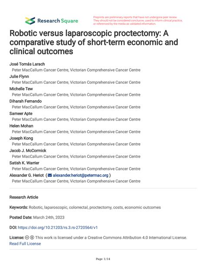Click the Page 1/14 footer indicator
This screenshot has width=206, height=266.
click(x=103, y=259)
